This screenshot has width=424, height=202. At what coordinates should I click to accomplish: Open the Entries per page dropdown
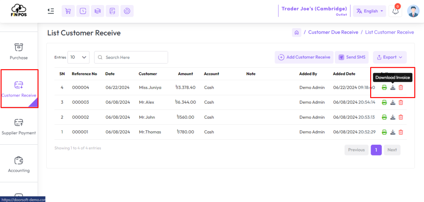click(x=78, y=57)
